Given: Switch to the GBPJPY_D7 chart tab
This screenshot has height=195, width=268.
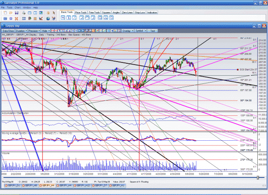Looking at the screenshot, I should point(100,186).
